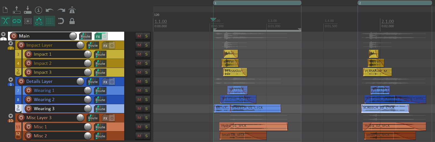Viewport: 435px width, 142px height.
Task: Collapse the Impact Layer folder track
Action: [x=11, y=43]
